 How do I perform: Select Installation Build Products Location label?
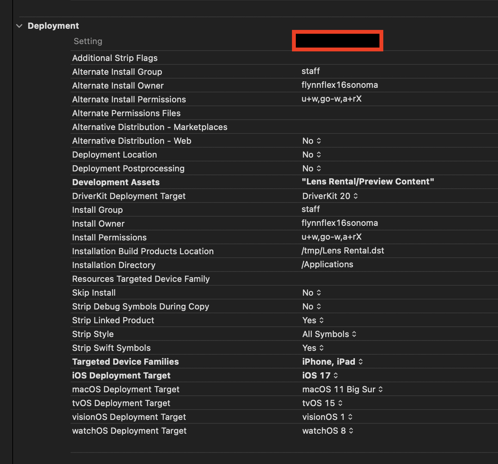[x=143, y=252]
